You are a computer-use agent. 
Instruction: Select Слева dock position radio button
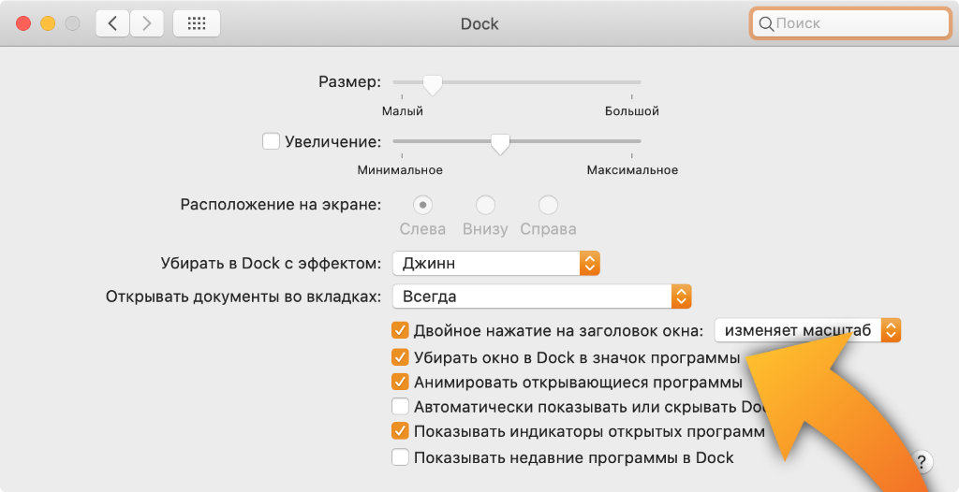(x=422, y=205)
